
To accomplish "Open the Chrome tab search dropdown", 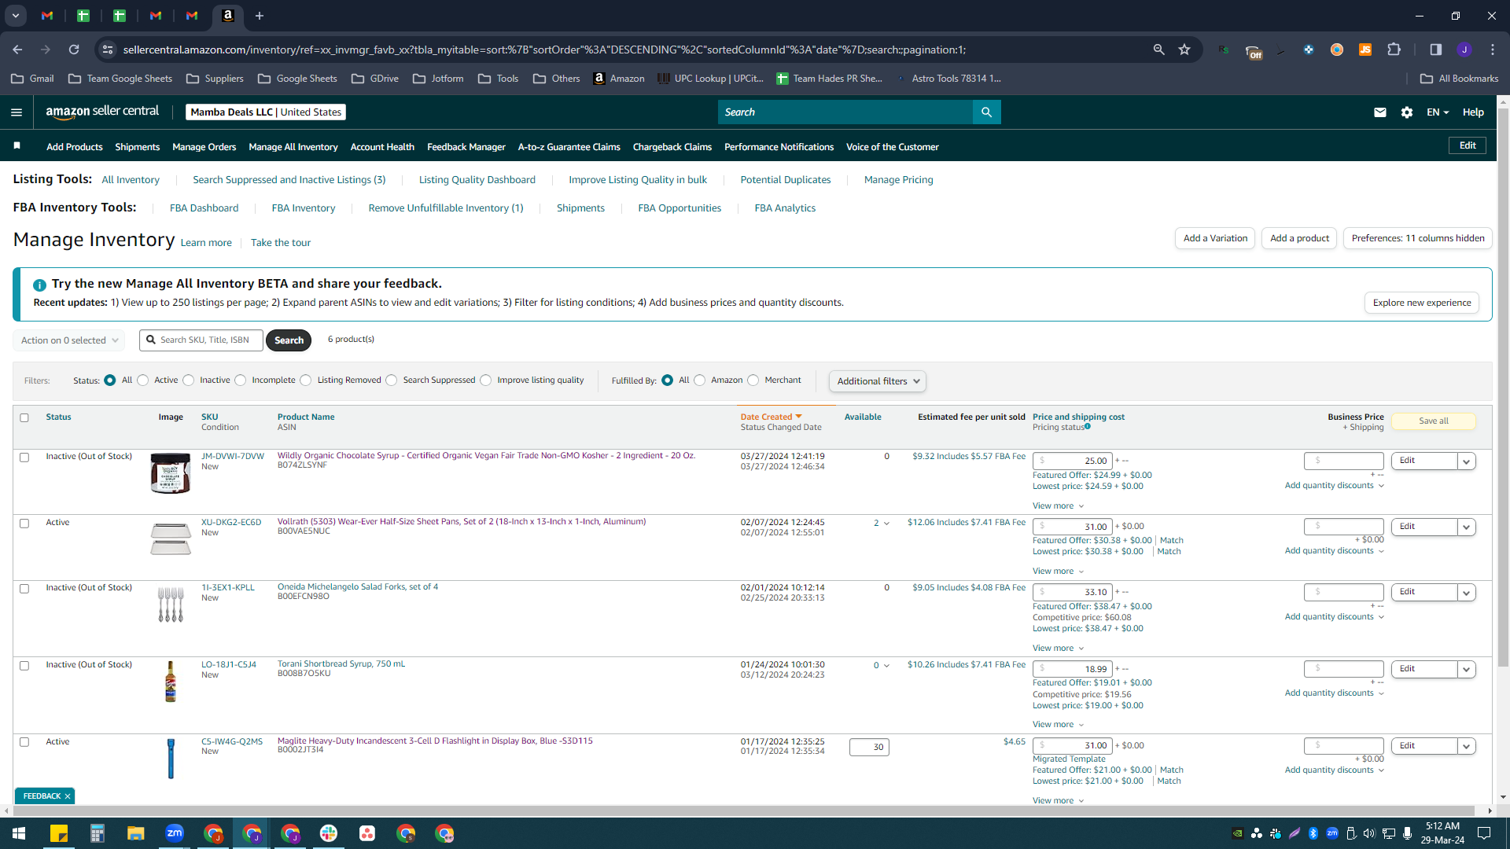I will pos(15,16).
